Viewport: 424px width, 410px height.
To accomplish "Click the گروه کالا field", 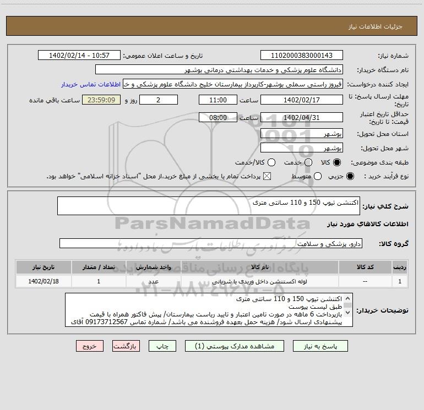I will [x=211, y=243].
